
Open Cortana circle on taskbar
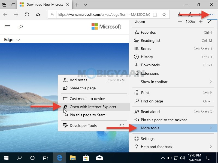pyautogui.click(x=32, y=158)
